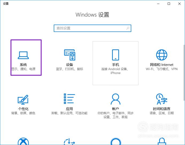Click 卸载、默认应用、可选功能 description text
Image resolution: width=185 pixels, height=145 pixels.
[70, 113]
